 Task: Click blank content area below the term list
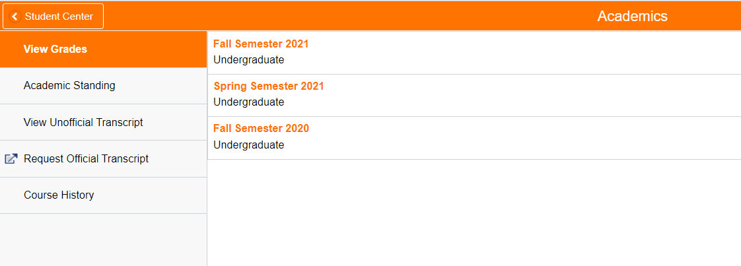click(474, 213)
